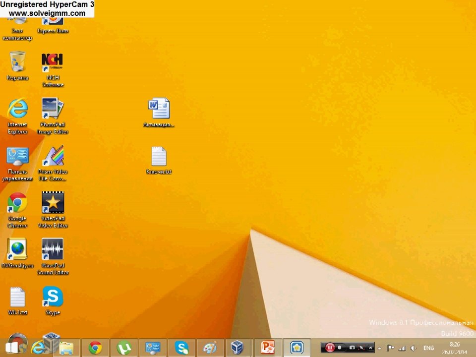This screenshot has width=476, height=357.
Task: Open Action Center flag icon
Action: [x=391, y=348]
